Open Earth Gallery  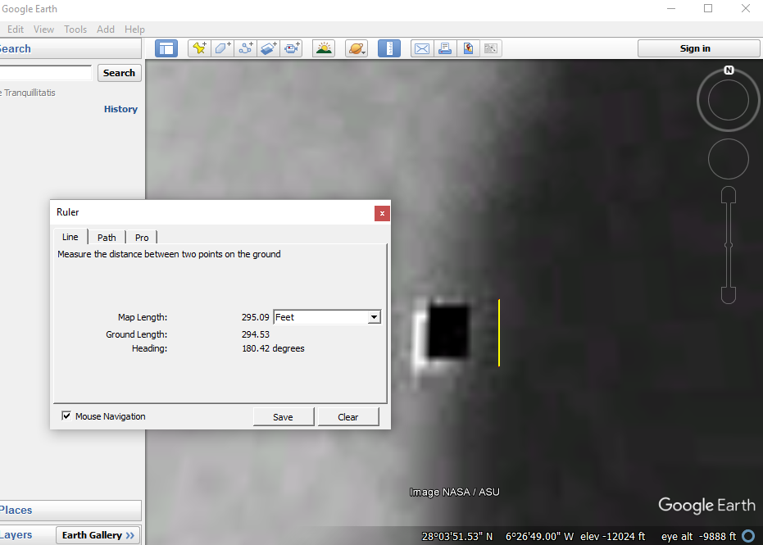pos(98,535)
